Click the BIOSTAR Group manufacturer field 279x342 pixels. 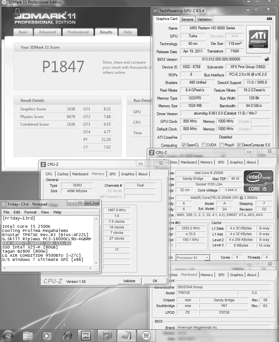click(x=224, y=287)
